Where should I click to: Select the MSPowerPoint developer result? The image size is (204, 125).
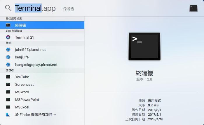tap(42, 99)
